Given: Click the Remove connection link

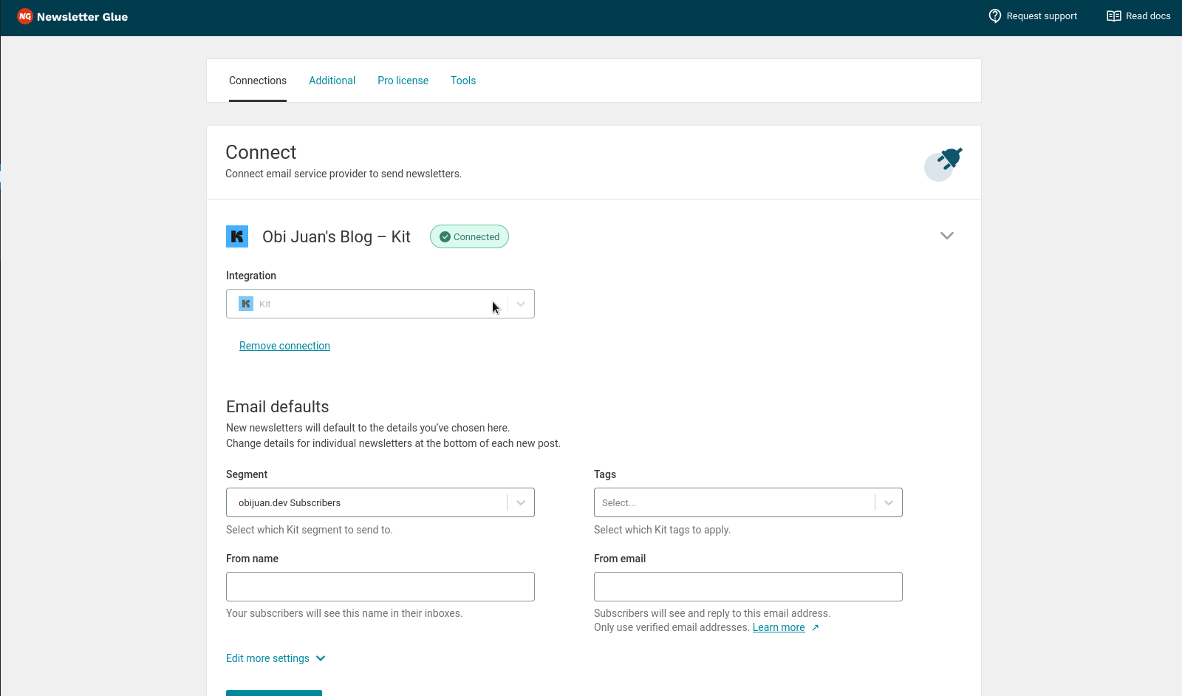Looking at the screenshot, I should coord(284,346).
